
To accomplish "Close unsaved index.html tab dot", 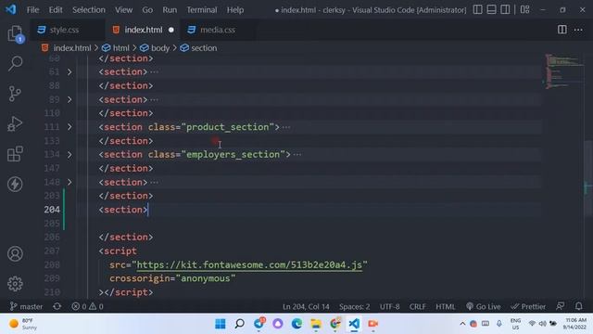I will click(171, 30).
